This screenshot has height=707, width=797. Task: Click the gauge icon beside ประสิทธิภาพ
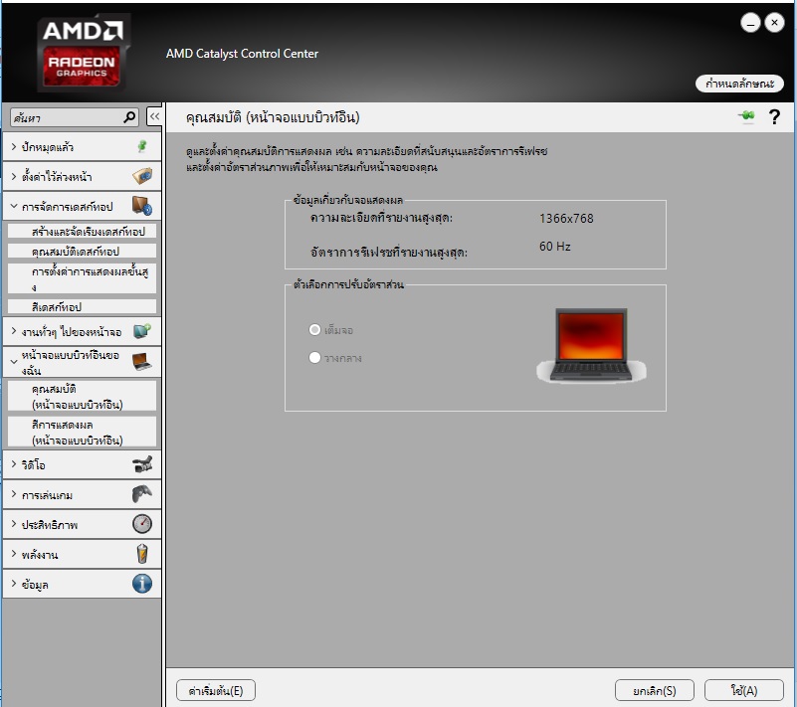142,524
